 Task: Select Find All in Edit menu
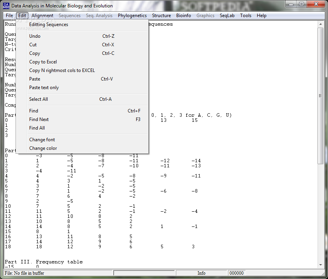tap(82, 128)
